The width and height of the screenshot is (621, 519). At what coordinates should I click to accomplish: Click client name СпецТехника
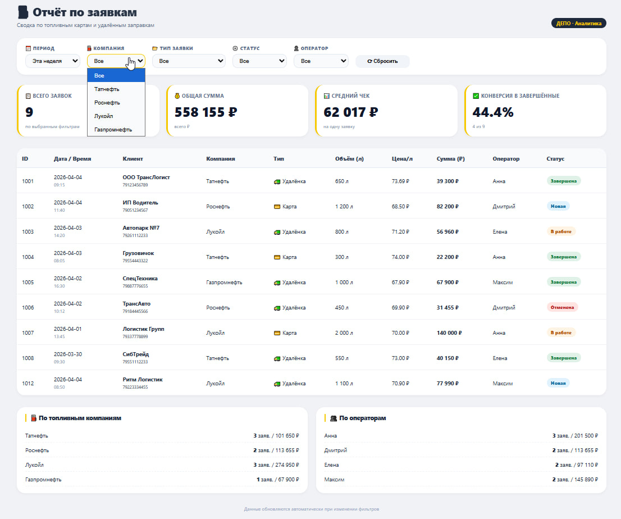[140, 279]
